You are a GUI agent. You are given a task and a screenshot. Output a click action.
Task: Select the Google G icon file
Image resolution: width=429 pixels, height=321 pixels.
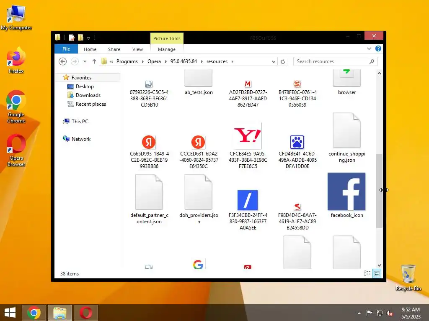(198, 264)
